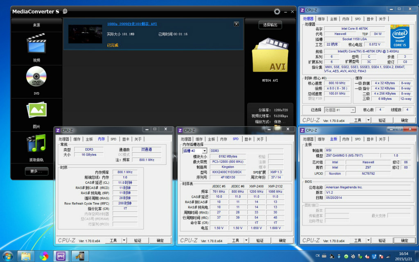Open 内存 tab in SPD CPU-Z window

[x=223, y=139]
